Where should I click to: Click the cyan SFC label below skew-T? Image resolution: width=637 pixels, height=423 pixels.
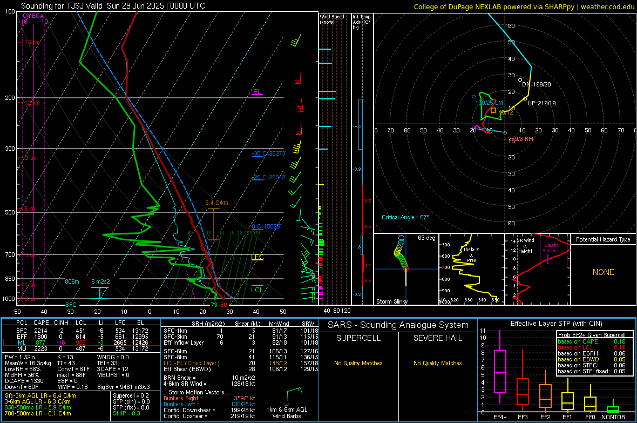[x=71, y=305]
